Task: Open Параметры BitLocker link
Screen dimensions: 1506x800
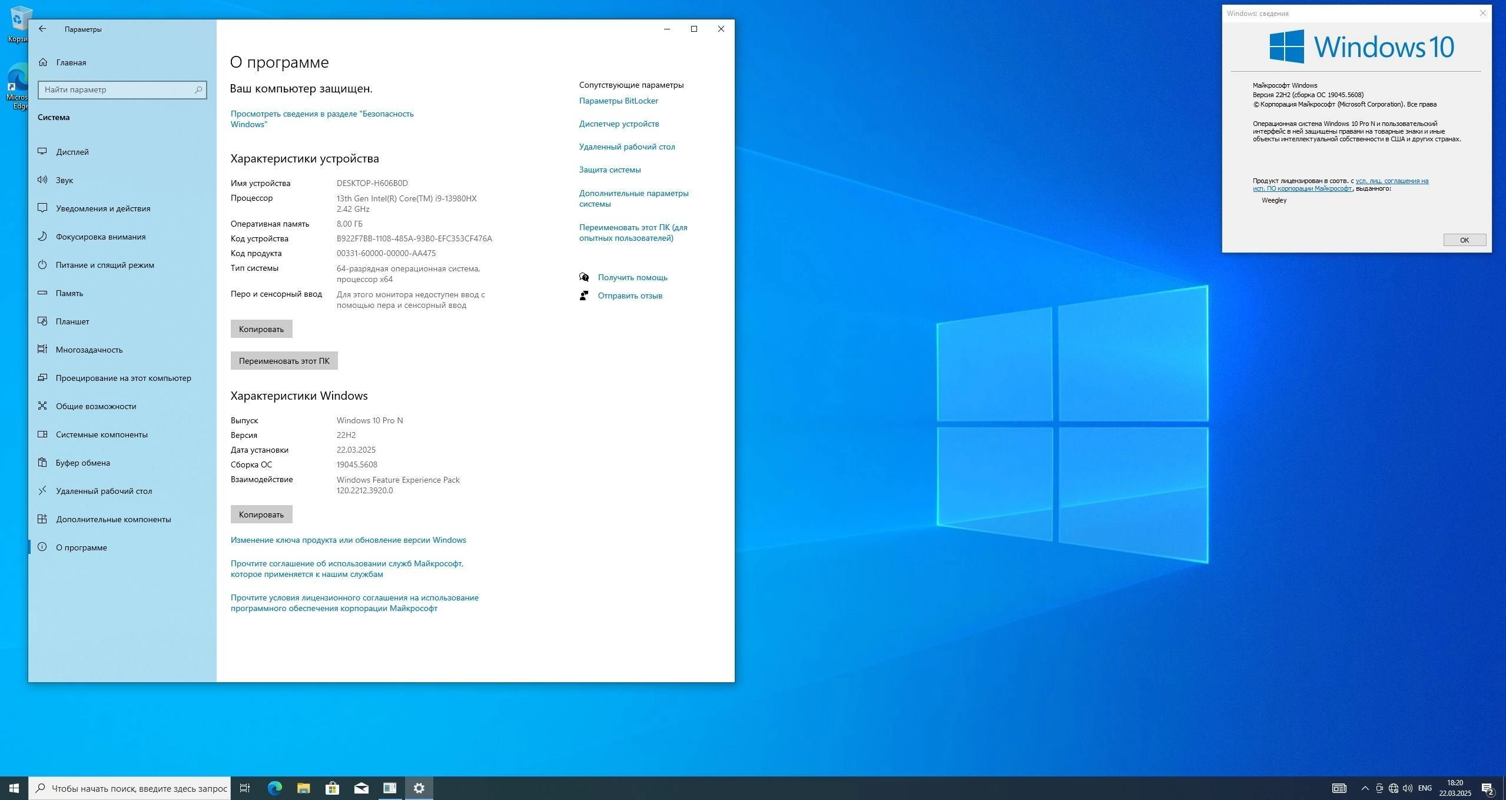Action: point(618,101)
